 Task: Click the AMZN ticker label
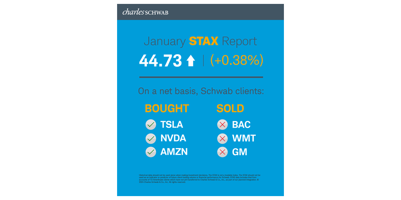(x=174, y=152)
